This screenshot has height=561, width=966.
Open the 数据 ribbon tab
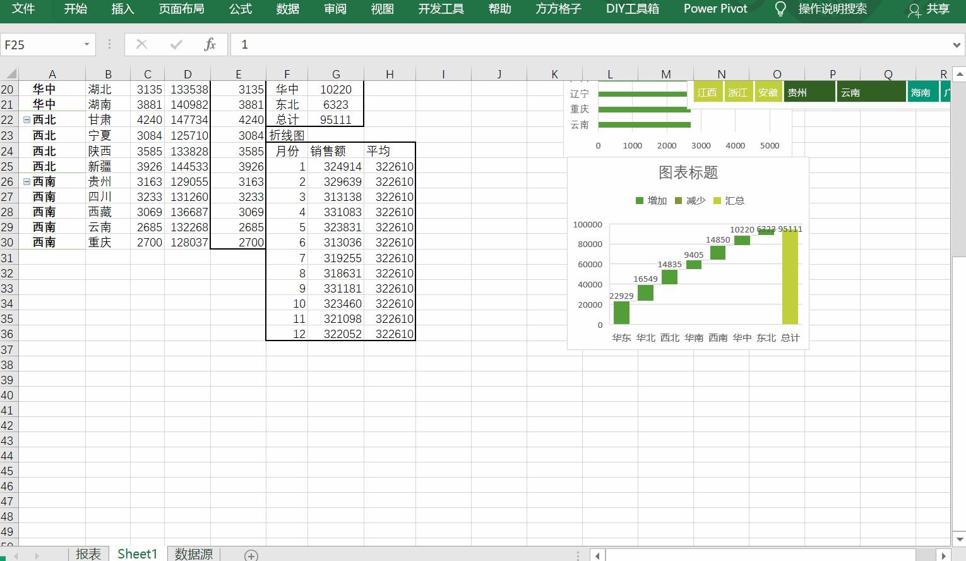click(287, 9)
